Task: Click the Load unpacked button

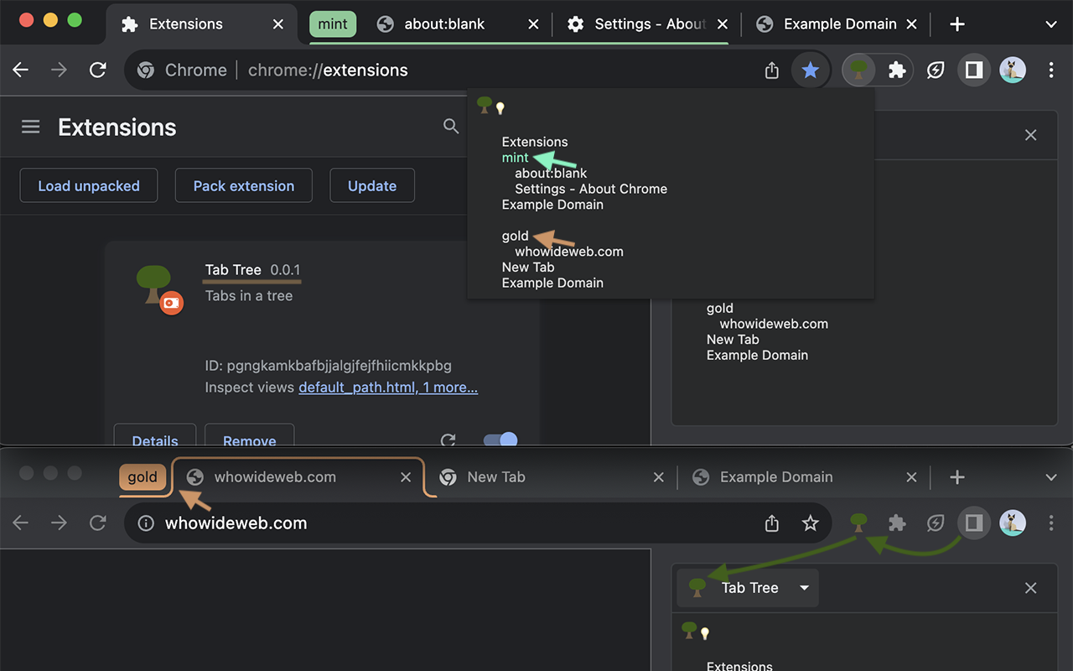Action: tap(88, 185)
